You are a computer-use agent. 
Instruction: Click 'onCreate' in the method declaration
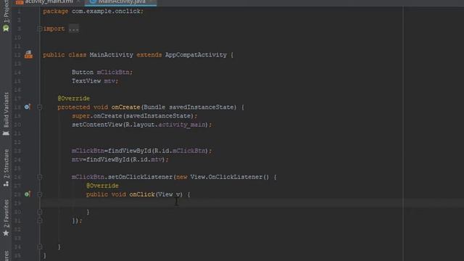pyautogui.click(x=125, y=107)
